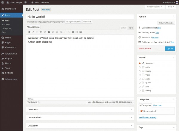Apply strikethrough formatting

coord(37,32)
